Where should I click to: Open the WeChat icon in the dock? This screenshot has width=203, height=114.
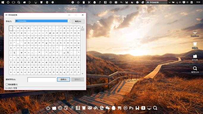pyautogui.click(x=108, y=108)
